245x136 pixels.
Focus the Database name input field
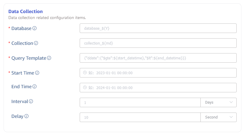tap(158, 28)
